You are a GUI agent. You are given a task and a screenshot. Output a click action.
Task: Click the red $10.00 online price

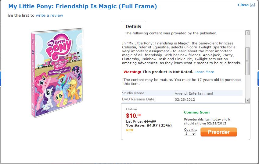pyautogui.click(x=134, y=116)
